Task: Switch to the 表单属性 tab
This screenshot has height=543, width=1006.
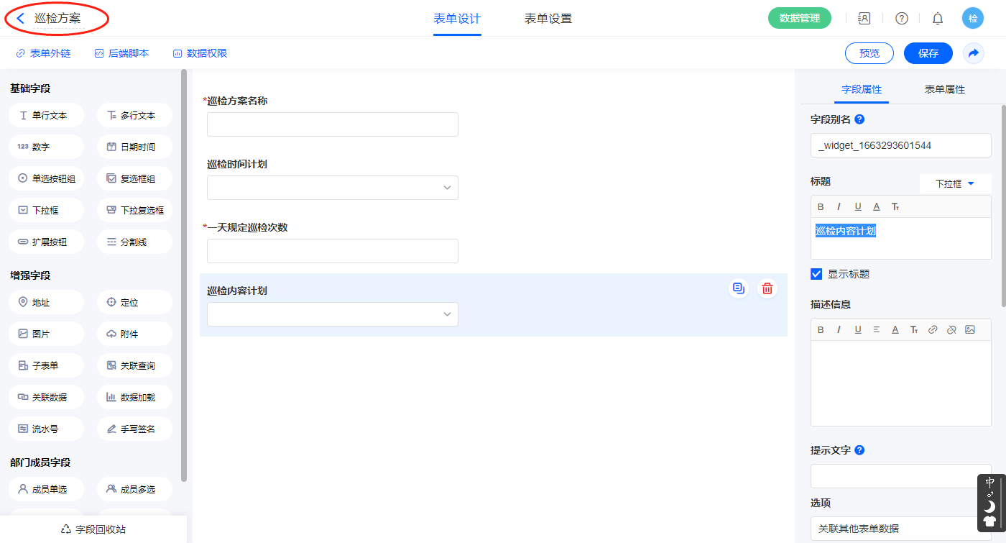Action: [x=944, y=90]
